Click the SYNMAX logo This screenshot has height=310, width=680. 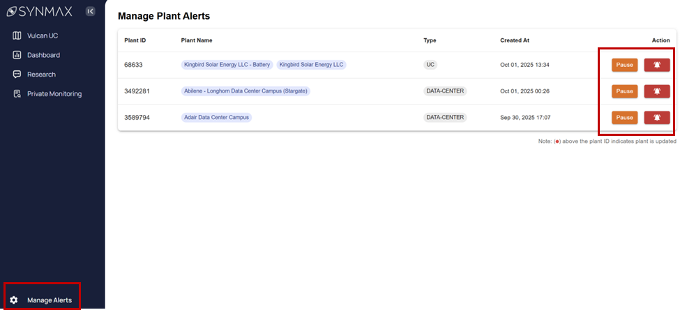[40, 11]
